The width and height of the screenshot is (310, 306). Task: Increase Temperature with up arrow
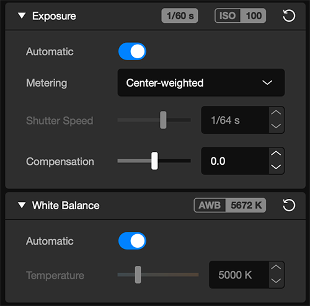click(277, 268)
